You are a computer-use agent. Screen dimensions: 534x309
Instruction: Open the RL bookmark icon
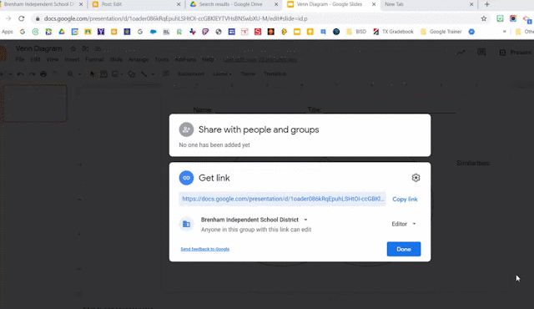[x=166, y=32]
